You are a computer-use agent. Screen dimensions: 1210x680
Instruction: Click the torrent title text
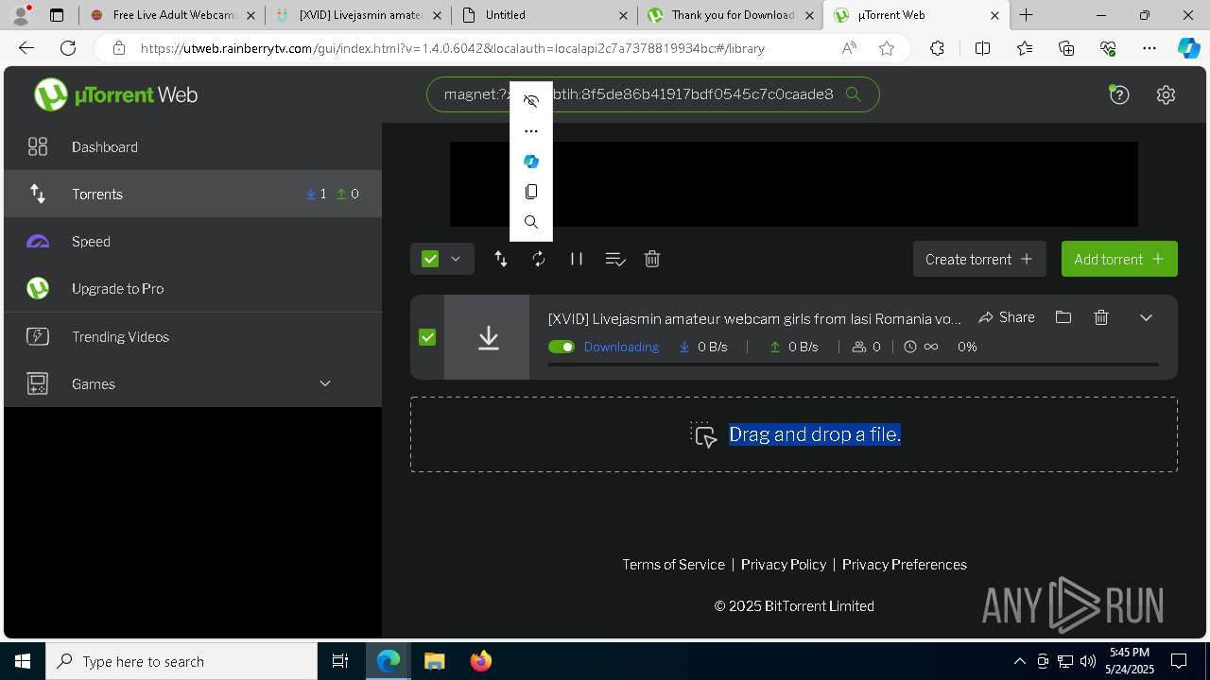(754, 318)
